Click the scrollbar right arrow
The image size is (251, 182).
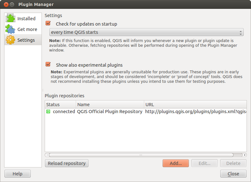(245, 155)
